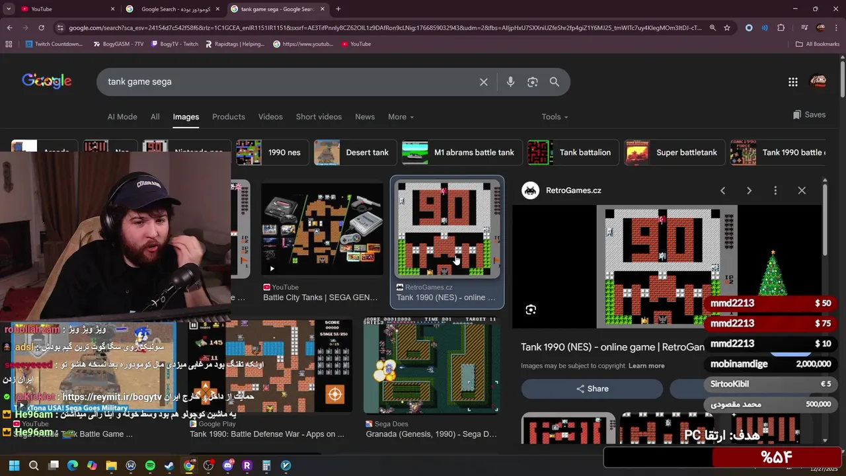Open Bookmarks bar apps grid icon
The height and width of the screenshot is (476, 846).
click(9, 44)
